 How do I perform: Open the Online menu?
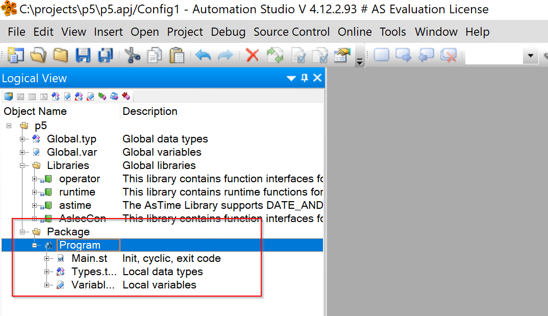click(355, 32)
